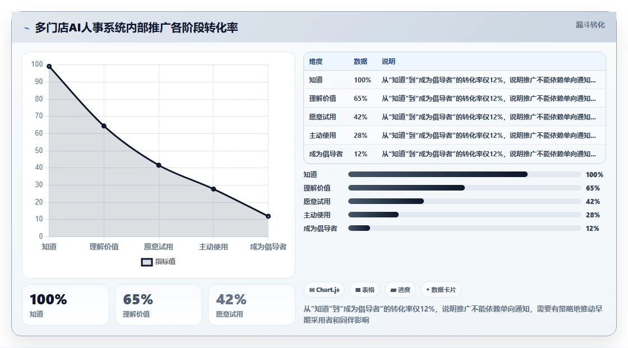Click the 主动使用 progress bar
The image size is (628, 348).
(x=465, y=215)
